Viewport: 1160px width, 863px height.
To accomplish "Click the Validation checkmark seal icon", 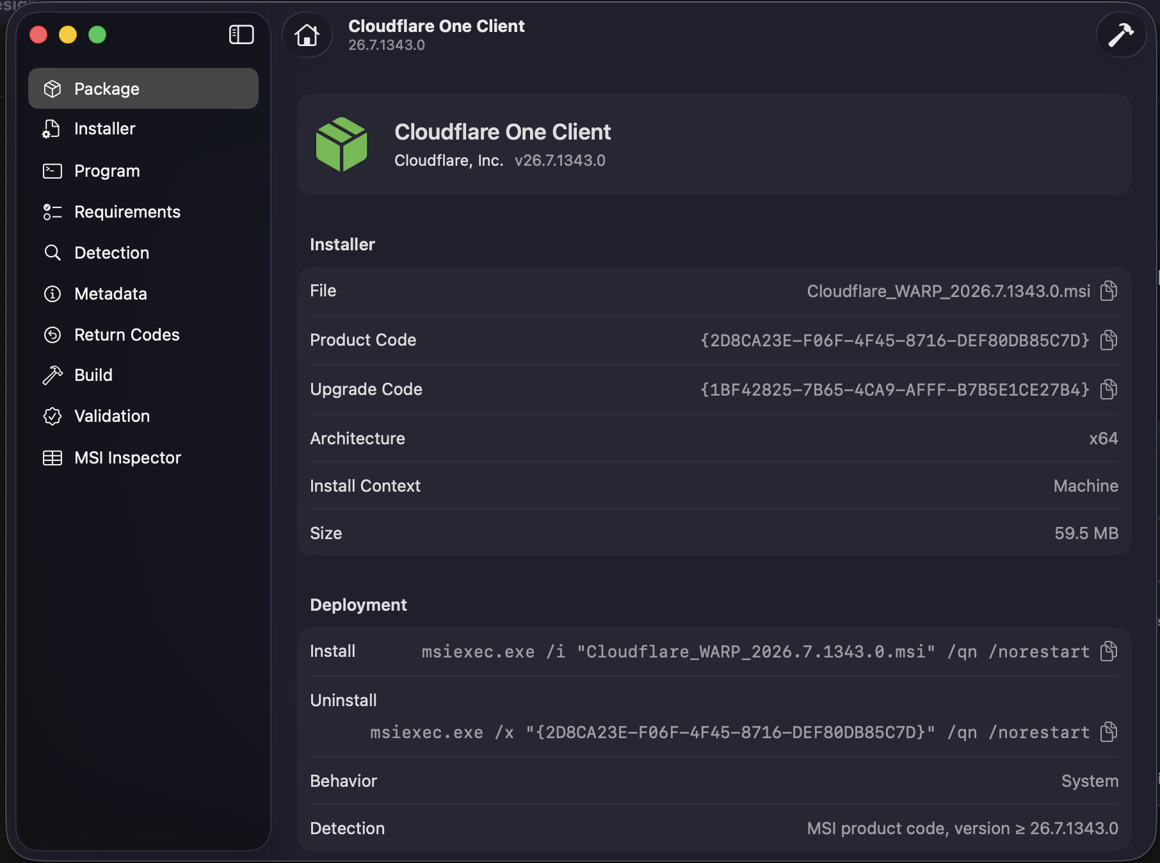I will coord(52,416).
